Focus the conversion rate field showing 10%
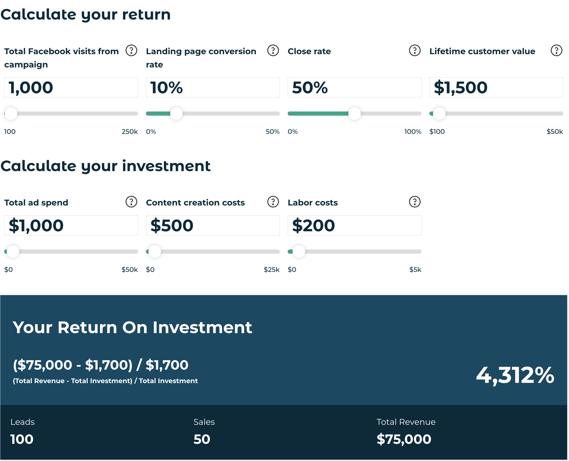This screenshot has width=569, height=461. (x=213, y=88)
